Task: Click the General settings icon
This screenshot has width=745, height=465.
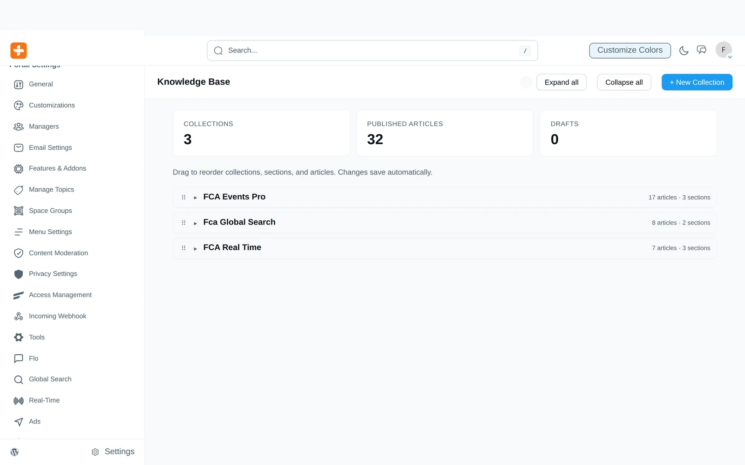Action: tap(19, 85)
